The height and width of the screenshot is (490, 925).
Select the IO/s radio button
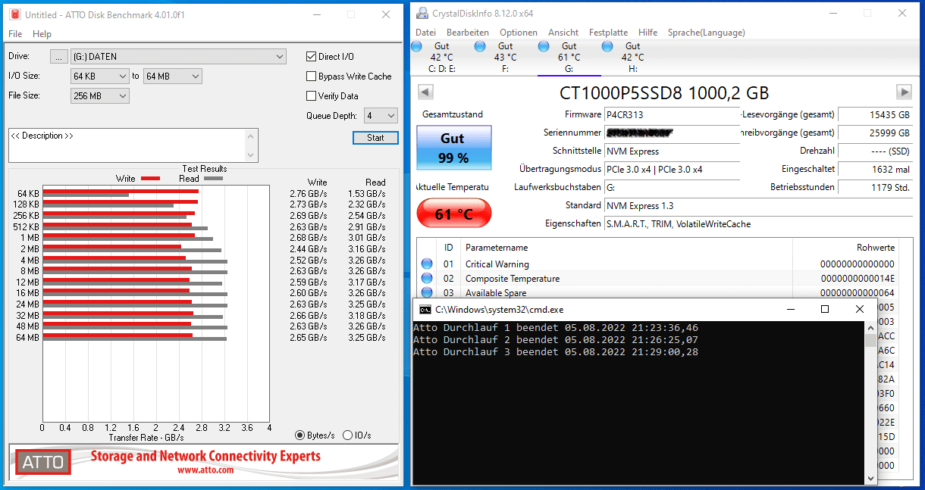[x=347, y=435]
